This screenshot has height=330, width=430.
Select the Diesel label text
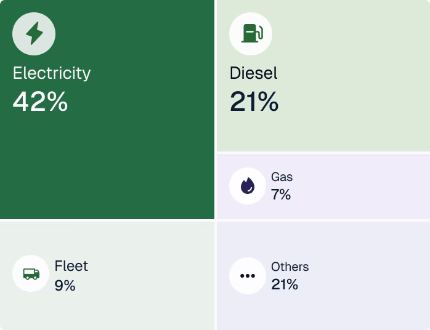point(254,73)
